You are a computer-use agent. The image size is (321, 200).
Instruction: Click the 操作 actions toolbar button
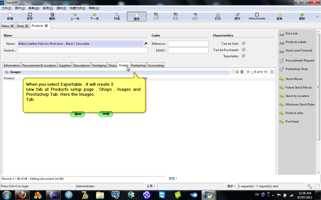pos(237,16)
